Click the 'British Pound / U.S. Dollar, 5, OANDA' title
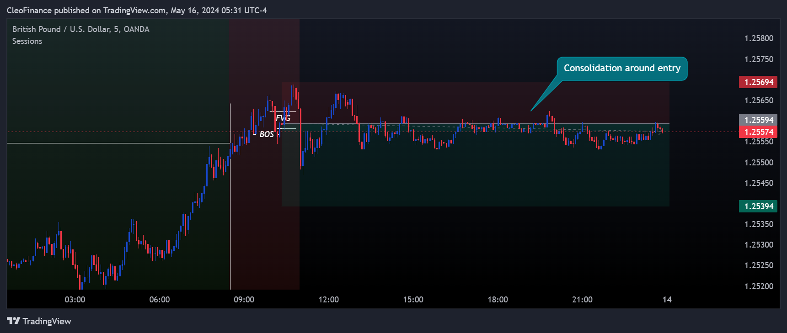 pos(81,29)
